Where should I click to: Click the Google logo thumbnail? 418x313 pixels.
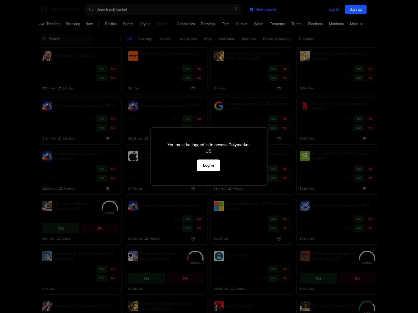tap(219, 106)
